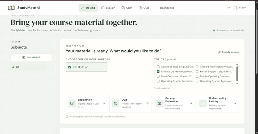
Task: Click the 'Your material is ready' heading
Action: point(114,51)
